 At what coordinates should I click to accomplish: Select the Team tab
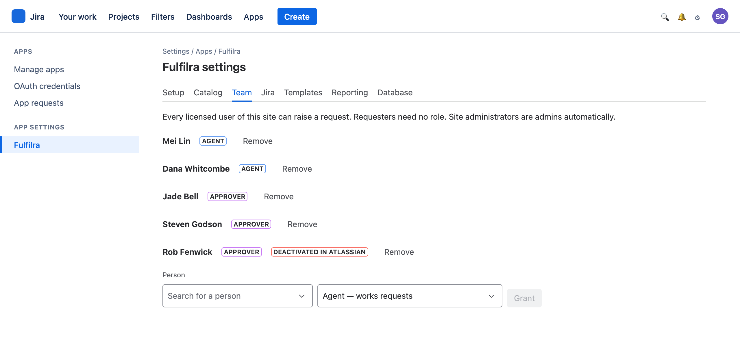pyautogui.click(x=242, y=92)
